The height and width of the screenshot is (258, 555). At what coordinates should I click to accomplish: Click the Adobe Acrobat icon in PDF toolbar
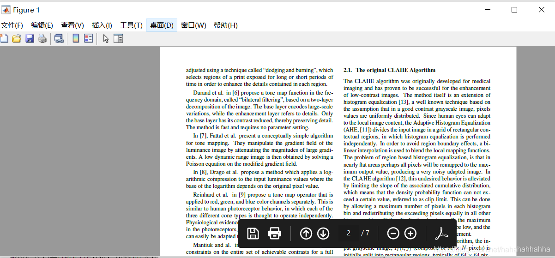[x=442, y=234]
